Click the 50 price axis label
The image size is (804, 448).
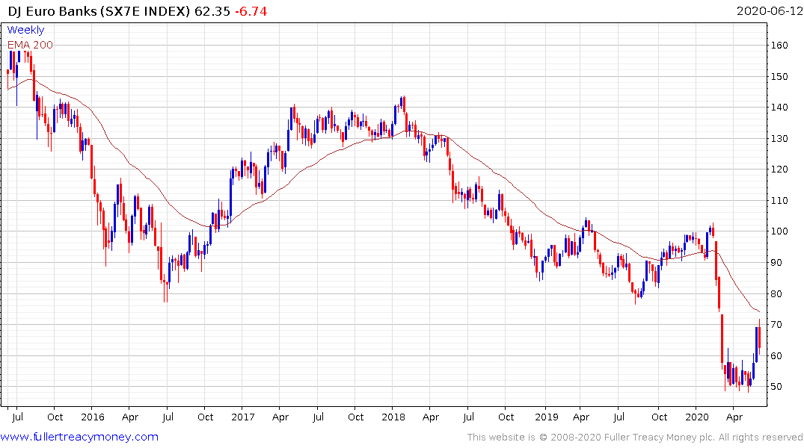[x=777, y=387]
